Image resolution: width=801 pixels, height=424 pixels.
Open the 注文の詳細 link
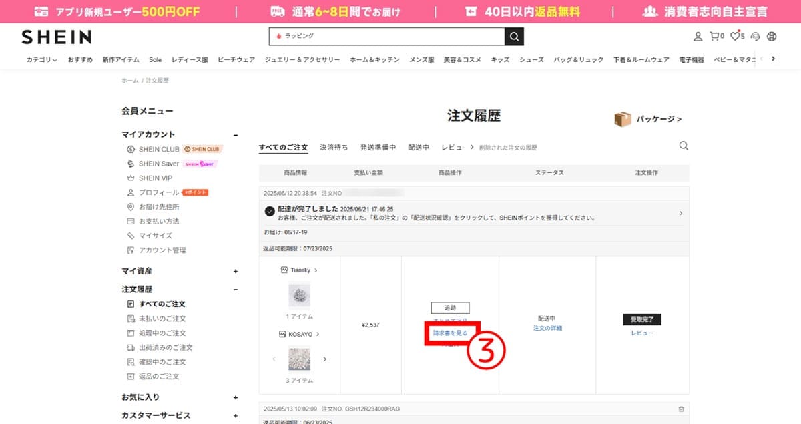548,328
